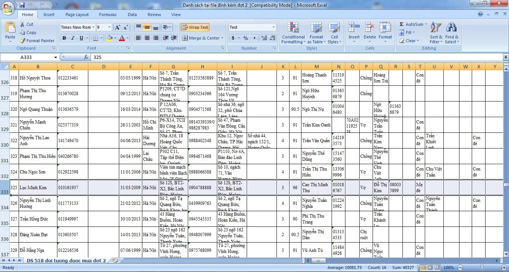Click the Increase Decimal icon
This screenshot has width=509, height=272.
click(264, 38)
